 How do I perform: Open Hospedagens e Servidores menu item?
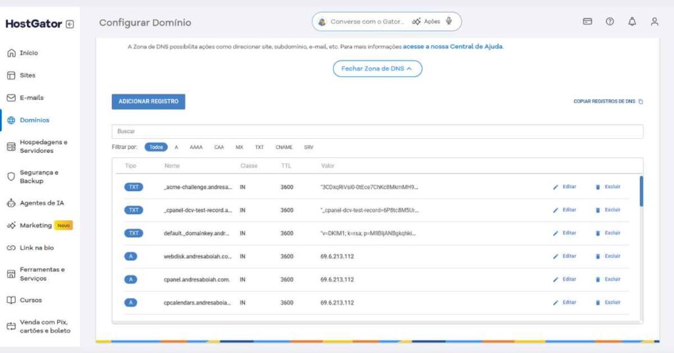tap(43, 146)
